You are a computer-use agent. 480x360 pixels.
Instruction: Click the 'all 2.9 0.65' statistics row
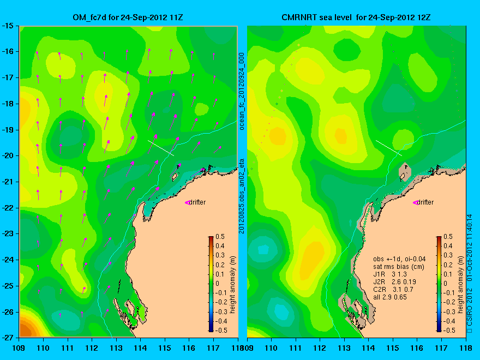pos(390,297)
